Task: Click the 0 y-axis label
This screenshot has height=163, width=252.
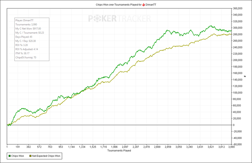Action: pos(234,125)
